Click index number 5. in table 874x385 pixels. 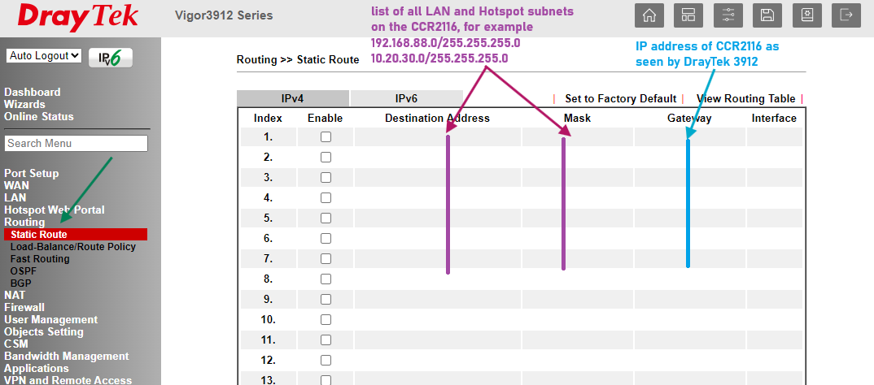pos(268,218)
